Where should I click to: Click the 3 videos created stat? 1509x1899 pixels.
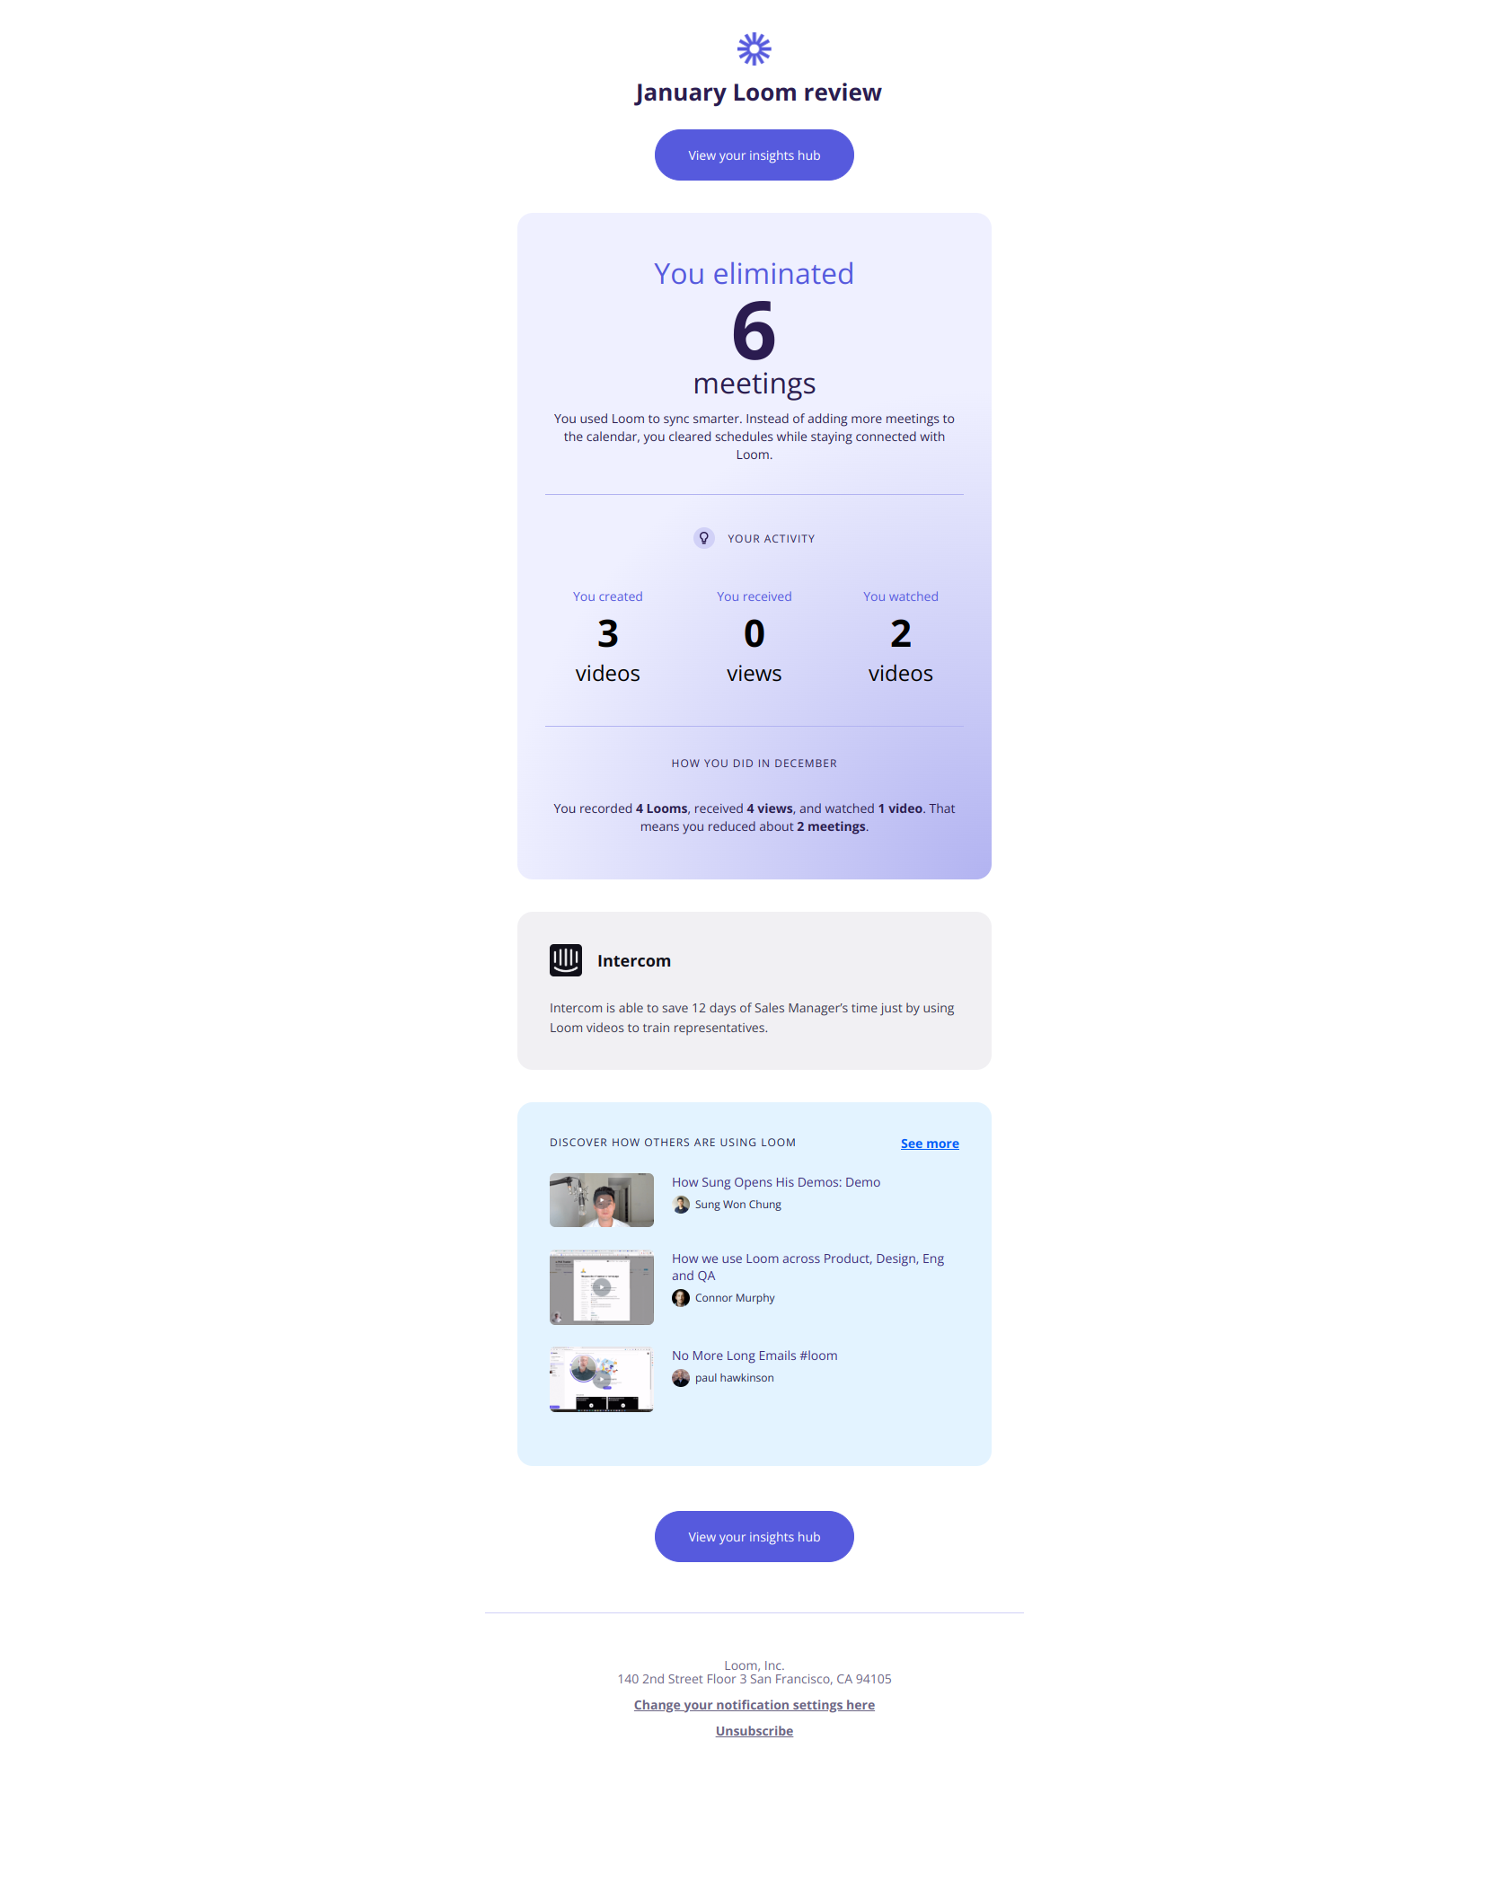point(608,650)
